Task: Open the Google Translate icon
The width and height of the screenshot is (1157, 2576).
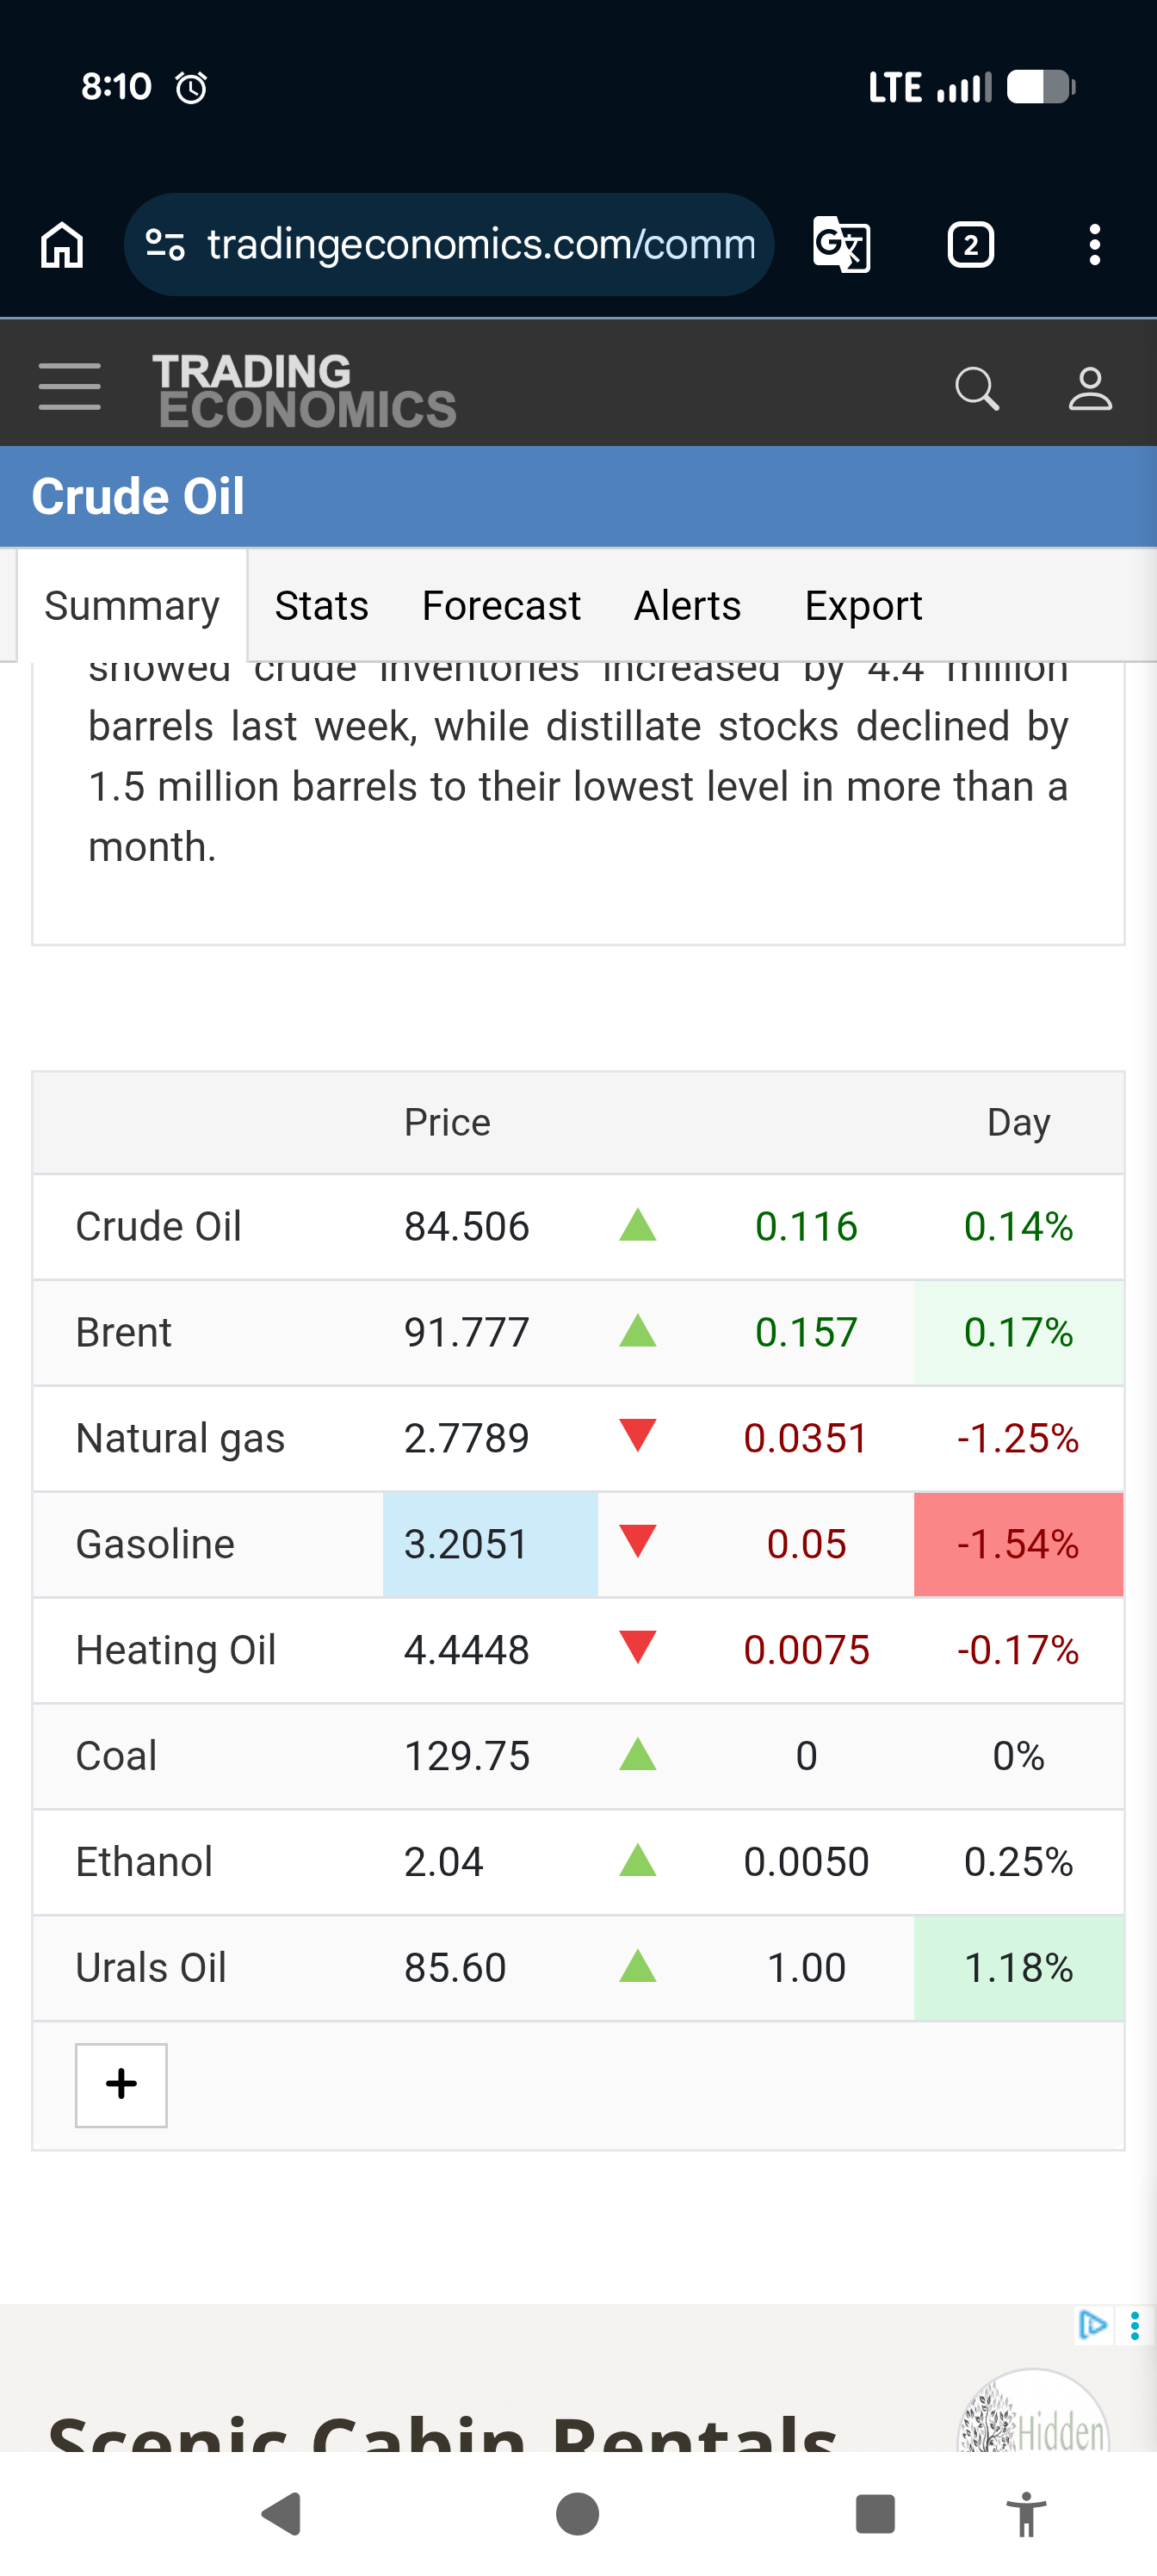Action: pyautogui.click(x=841, y=245)
